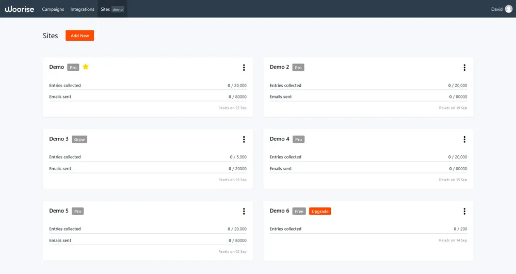Click David's profile avatar
Image resolution: width=516 pixels, height=274 pixels.
tap(509, 9)
